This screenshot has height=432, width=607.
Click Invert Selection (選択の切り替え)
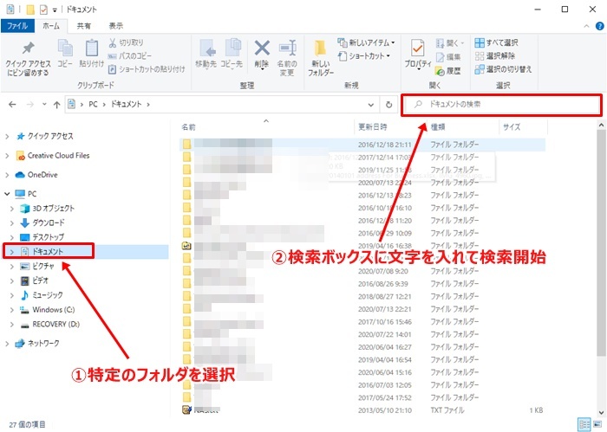pos(503,68)
